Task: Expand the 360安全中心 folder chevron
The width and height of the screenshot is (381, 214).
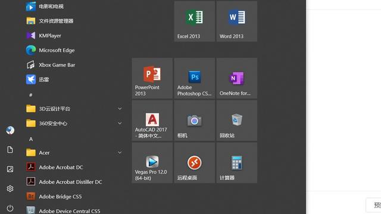Action: click(x=120, y=123)
